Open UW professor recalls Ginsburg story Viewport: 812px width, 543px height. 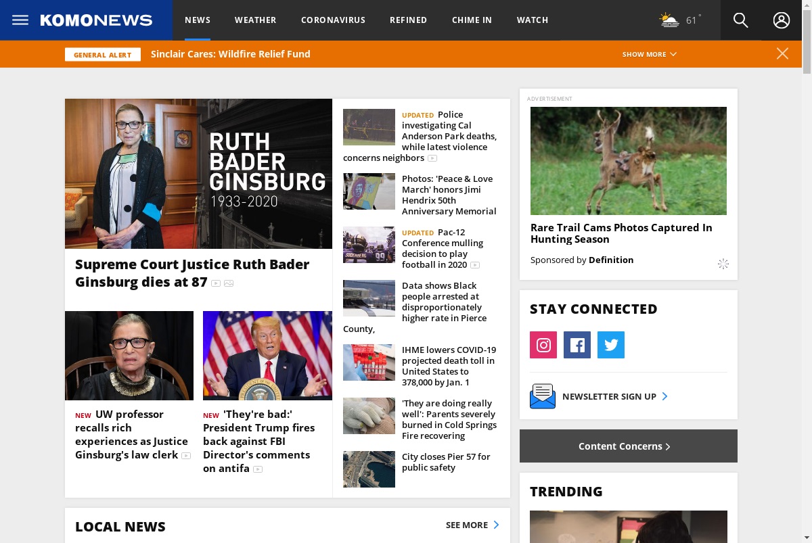pos(131,435)
